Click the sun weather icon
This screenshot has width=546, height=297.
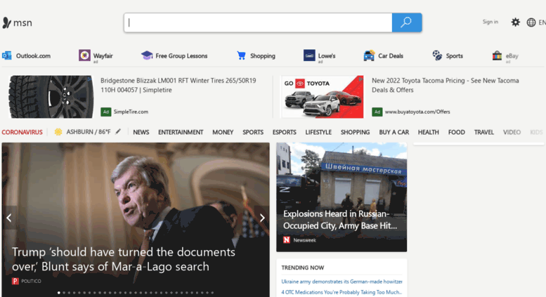point(58,132)
